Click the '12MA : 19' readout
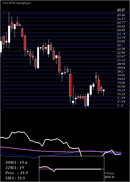Viewport: 130px width, 182px height. pyautogui.click(x=15, y=168)
